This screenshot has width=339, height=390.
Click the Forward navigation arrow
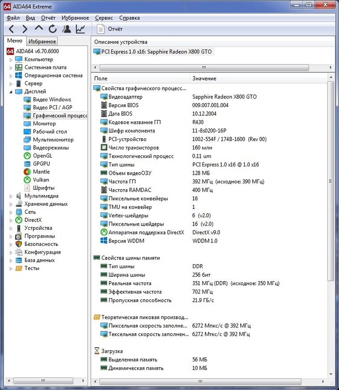pyautogui.click(x=25, y=29)
